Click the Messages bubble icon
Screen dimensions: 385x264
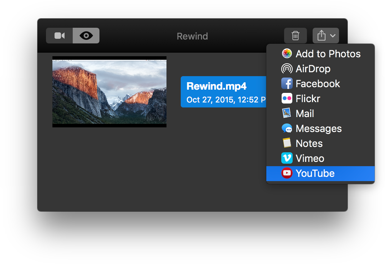[x=287, y=128]
